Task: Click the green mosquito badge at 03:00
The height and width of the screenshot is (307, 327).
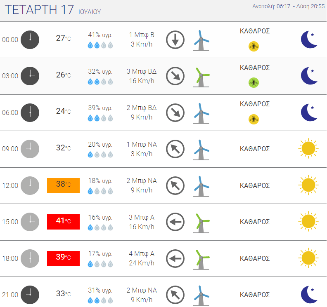Action: pyautogui.click(x=254, y=83)
